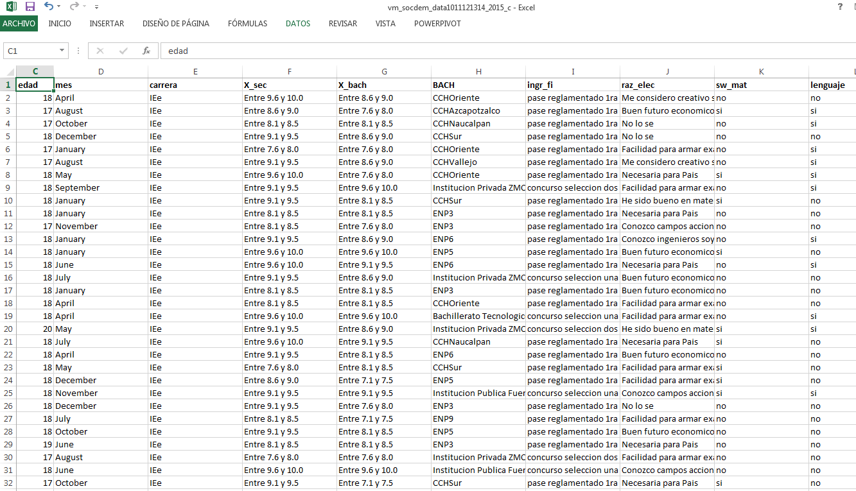The image size is (856, 491).
Task: Open the ARCHIVO menu
Action: coord(19,23)
